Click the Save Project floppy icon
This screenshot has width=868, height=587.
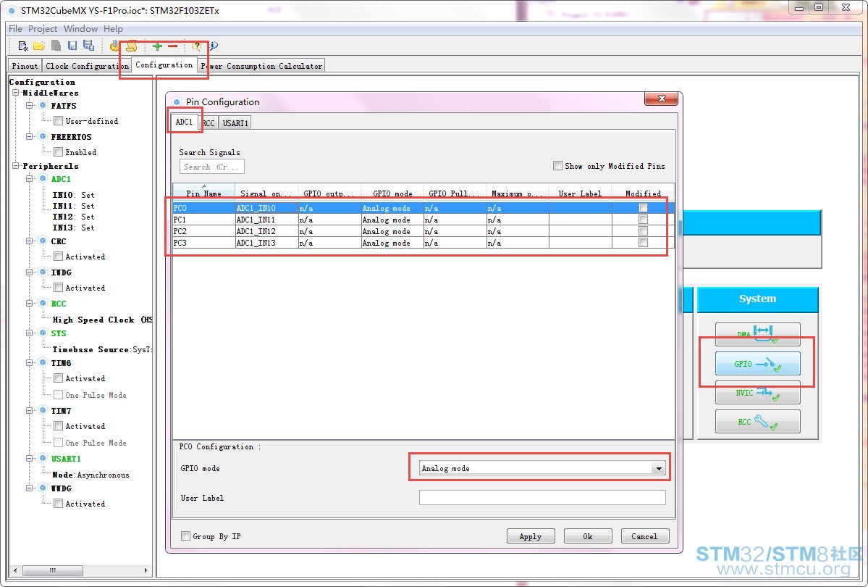tap(72, 46)
